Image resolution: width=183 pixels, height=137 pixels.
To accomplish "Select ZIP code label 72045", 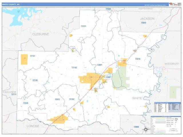I will pyautogui.click(x=26, y=103).
